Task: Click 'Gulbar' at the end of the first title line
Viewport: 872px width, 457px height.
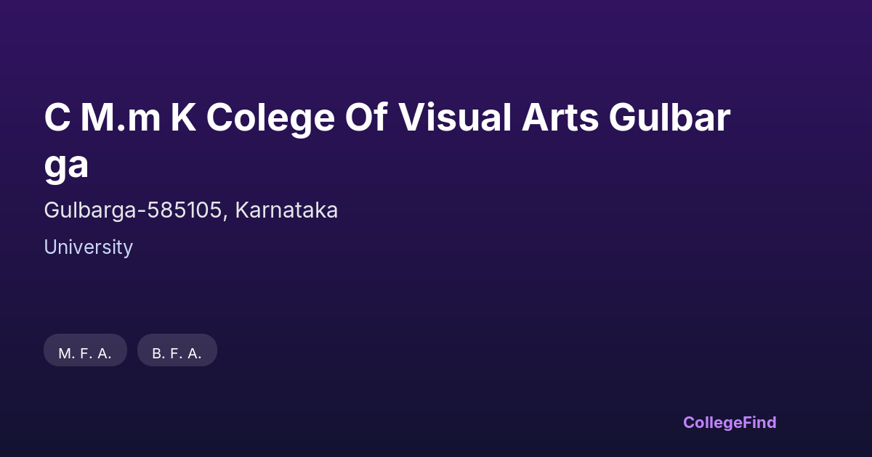Action: [x=669, y=119]
